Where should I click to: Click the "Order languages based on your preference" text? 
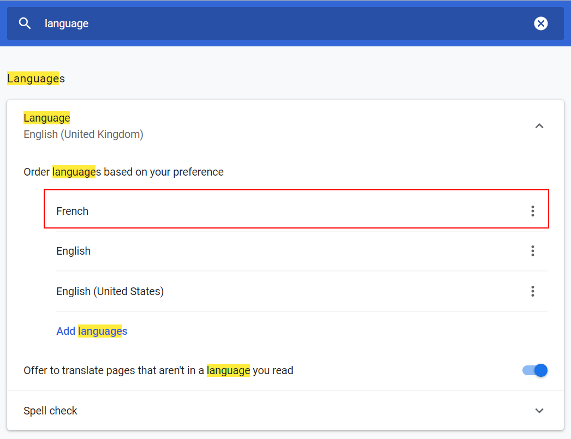point(123,172)
